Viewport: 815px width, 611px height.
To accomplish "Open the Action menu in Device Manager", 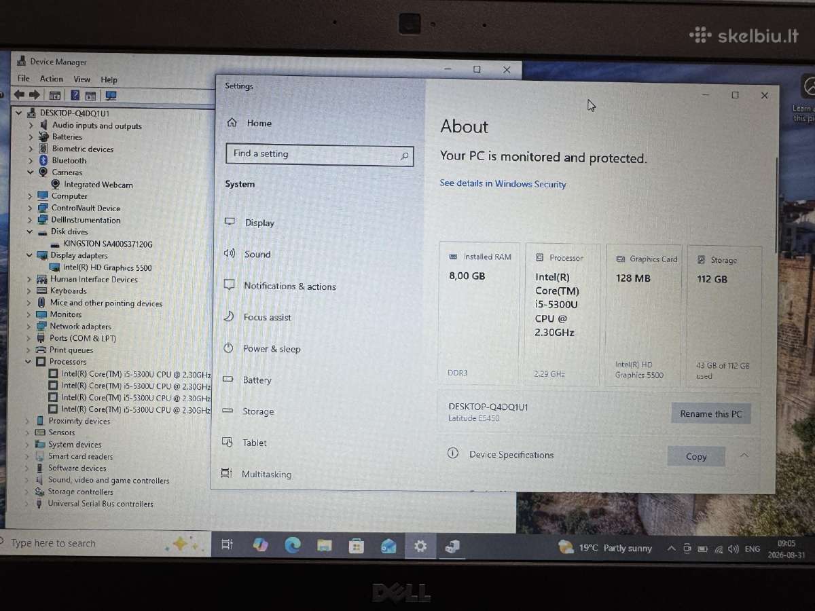I will click(x=52, y=79).
